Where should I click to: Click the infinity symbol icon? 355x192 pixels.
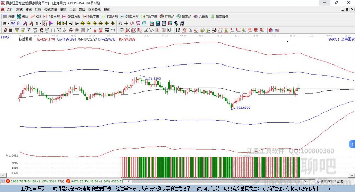click(277, 30)
